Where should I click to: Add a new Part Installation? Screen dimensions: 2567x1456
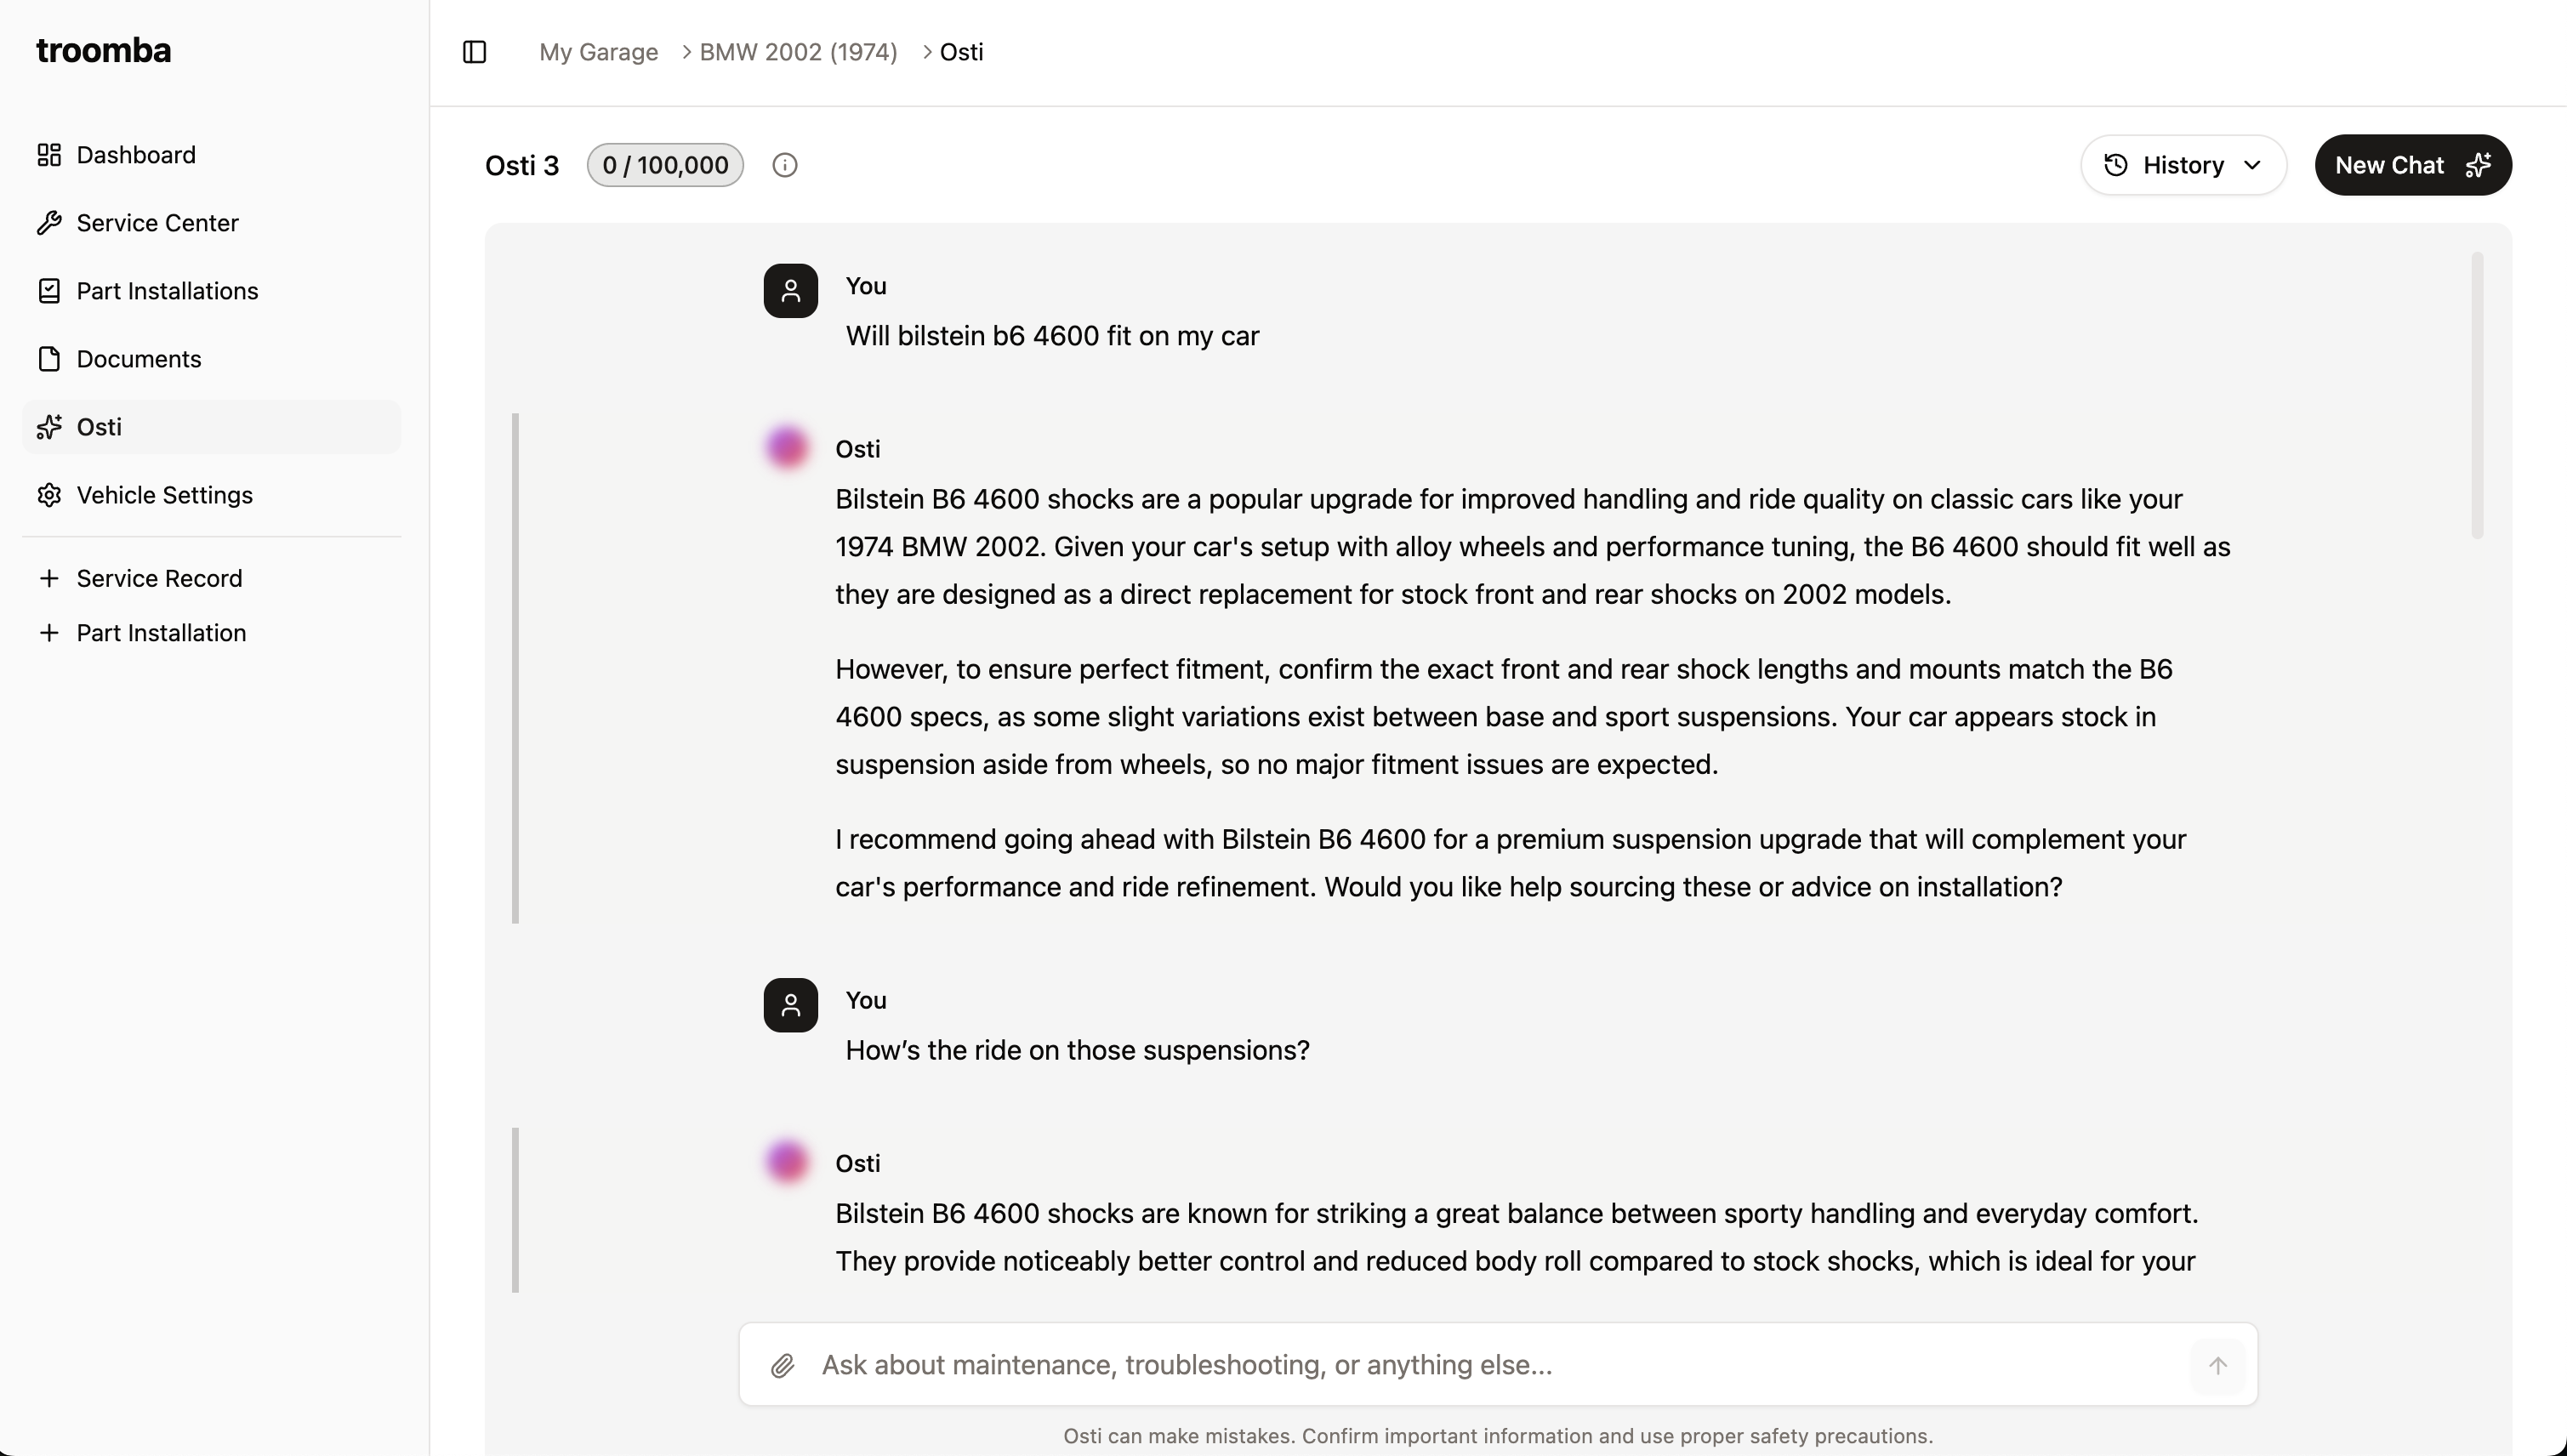[x=160, y=632]
